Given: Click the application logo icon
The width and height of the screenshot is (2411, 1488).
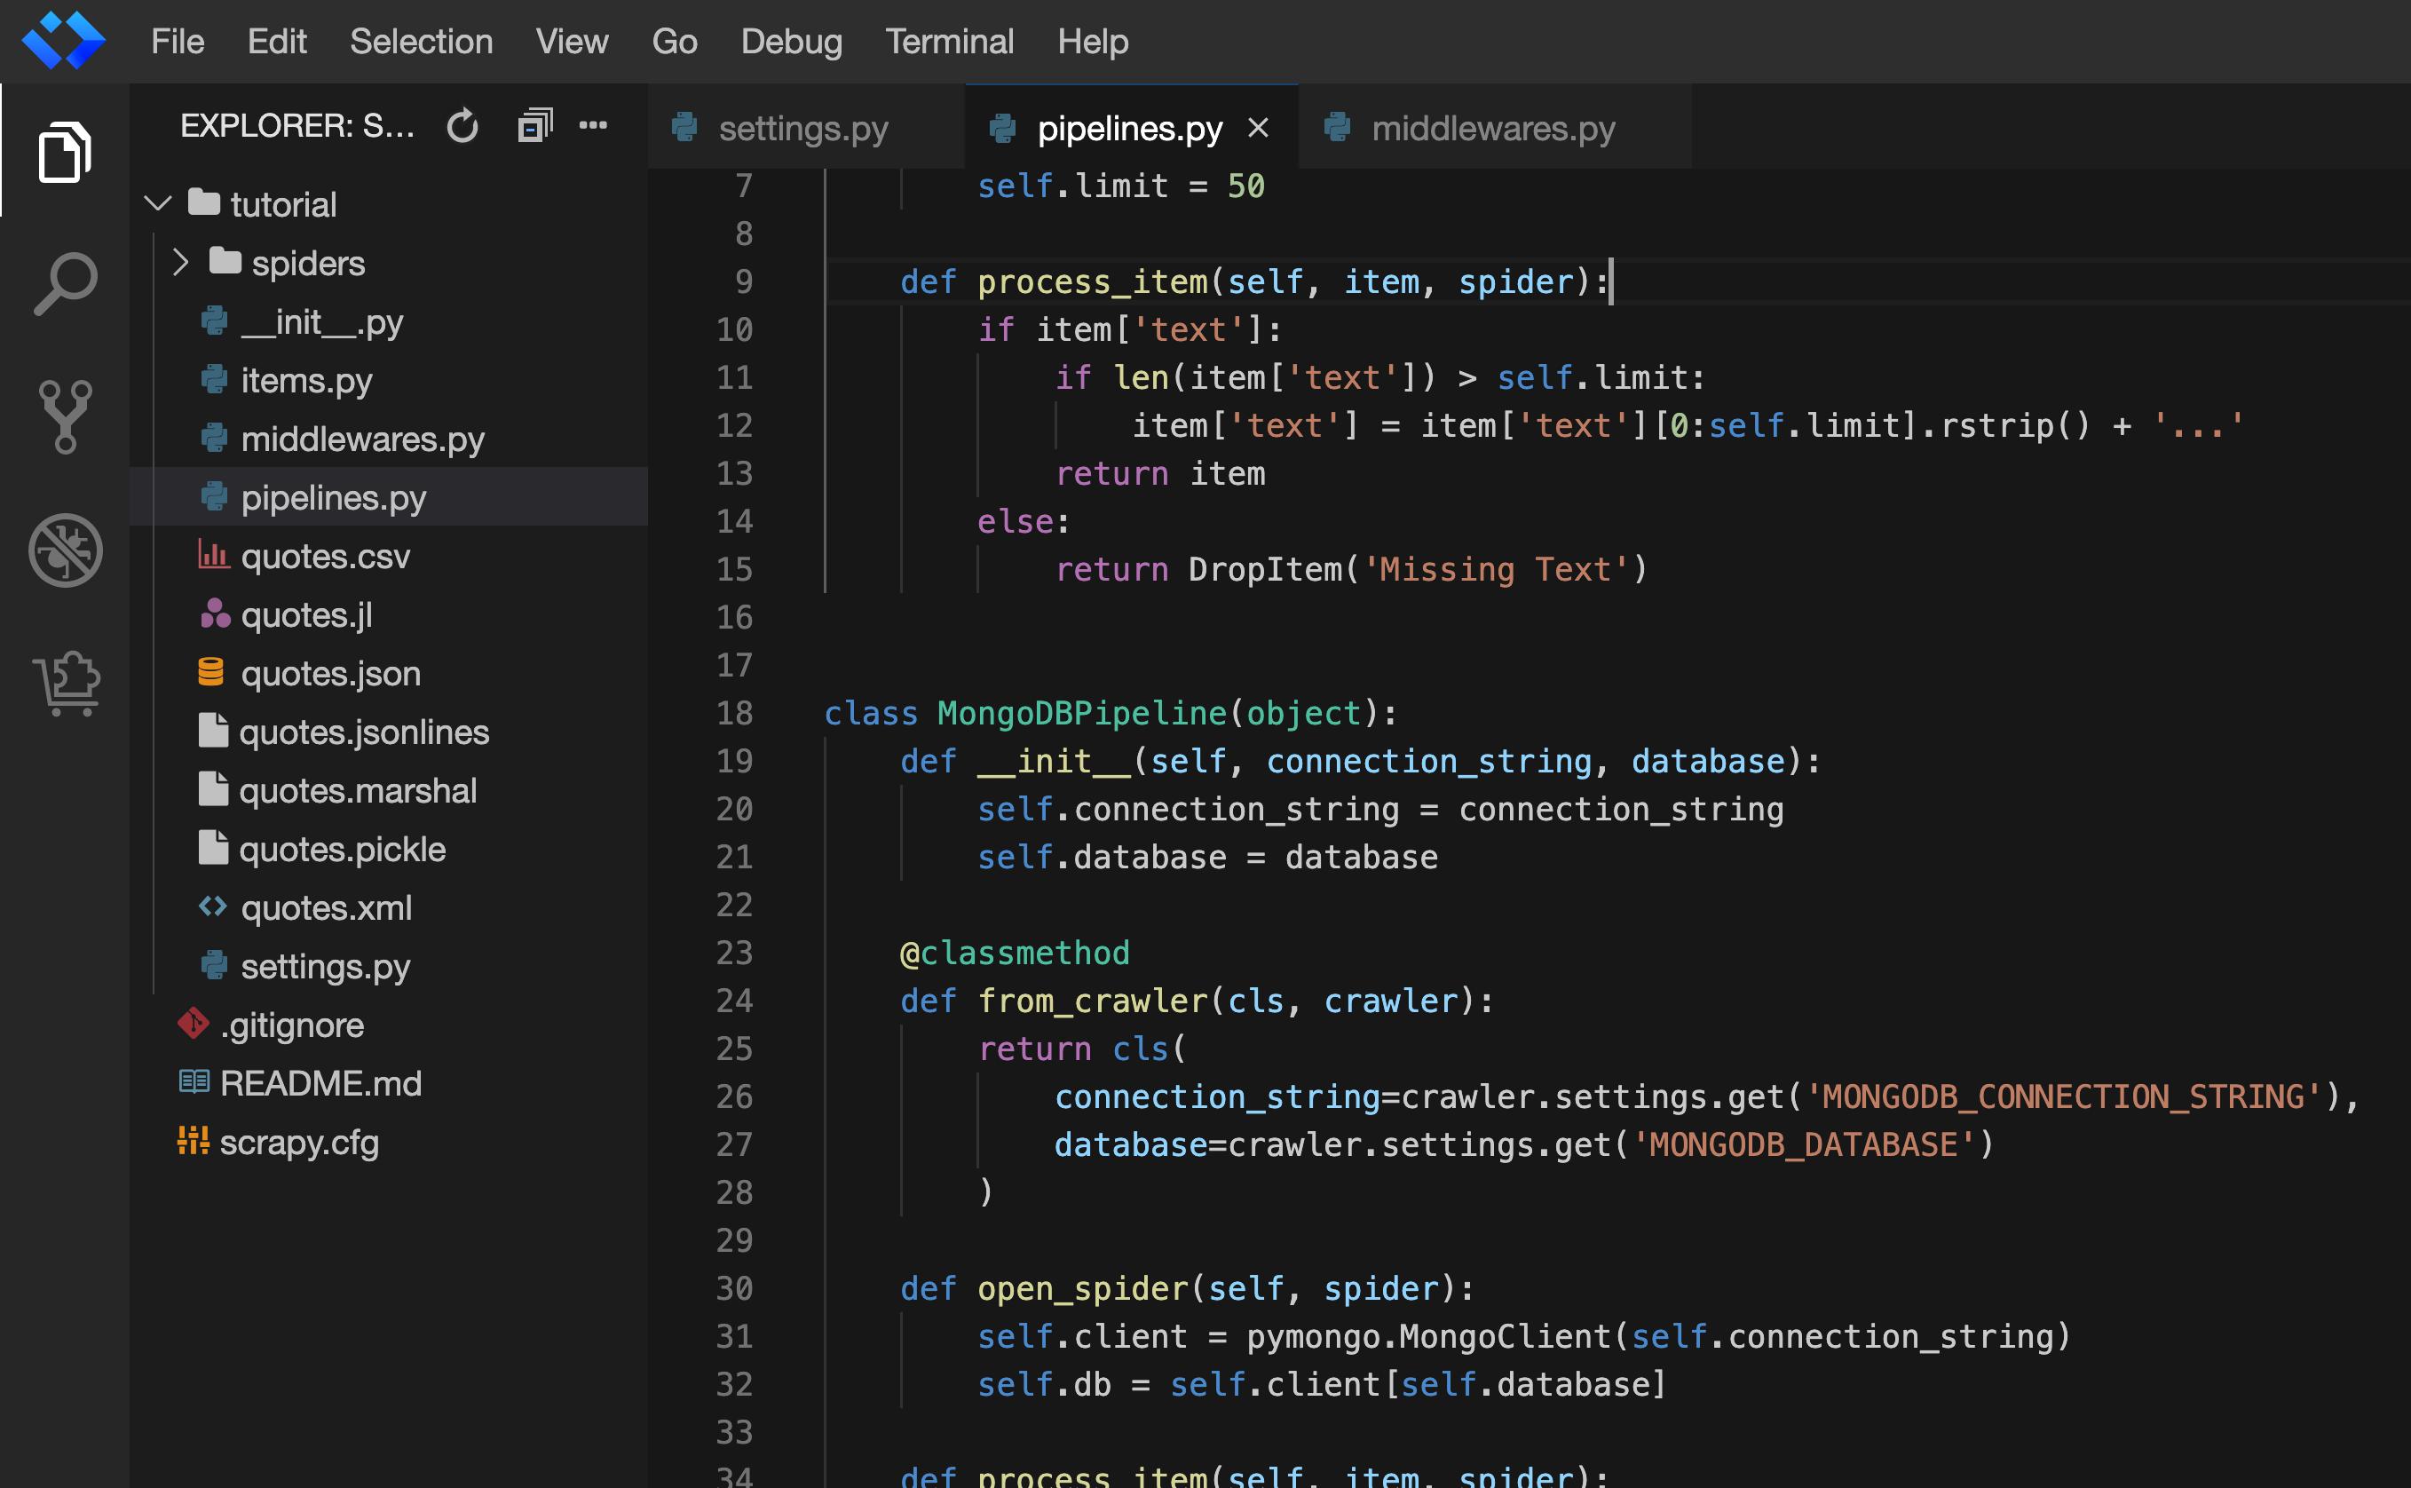Looking at the screenshot, I should pos(64,42).
